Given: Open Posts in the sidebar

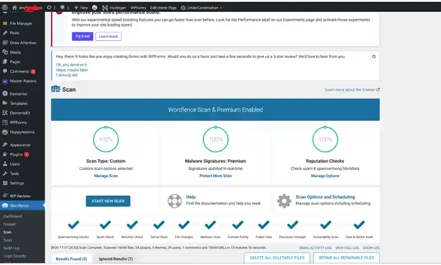Looking at the screenshot, I should 14,33.
